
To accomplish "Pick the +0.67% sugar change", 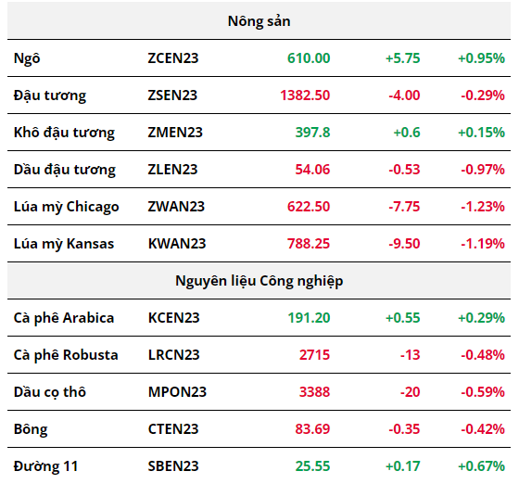I will [x=481, y=466].
